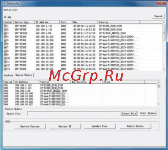Click the Mac address cell of serial 7
The width and height of the screenshot is (168, 150).
coord(84,47)
